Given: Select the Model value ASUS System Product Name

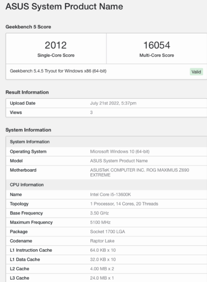Looking at the screenshot, I should click(119, 161).
